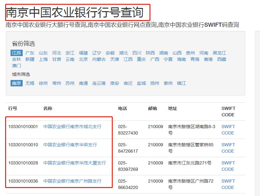
Task: Open 镇江 city listings
Action: pyautogui.click(x=181, y=83)
